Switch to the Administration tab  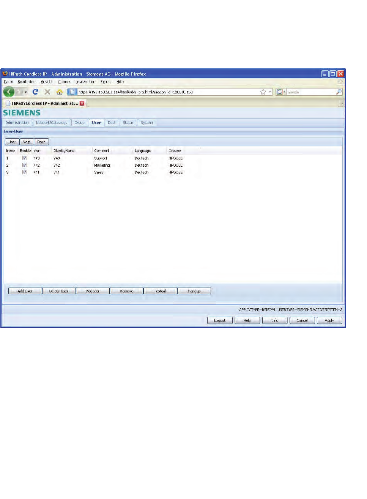[17, 123]
